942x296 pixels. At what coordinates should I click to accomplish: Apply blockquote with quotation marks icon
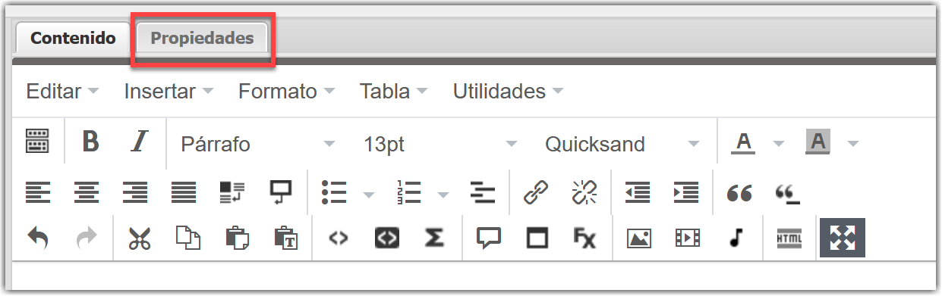pos(739,192)
